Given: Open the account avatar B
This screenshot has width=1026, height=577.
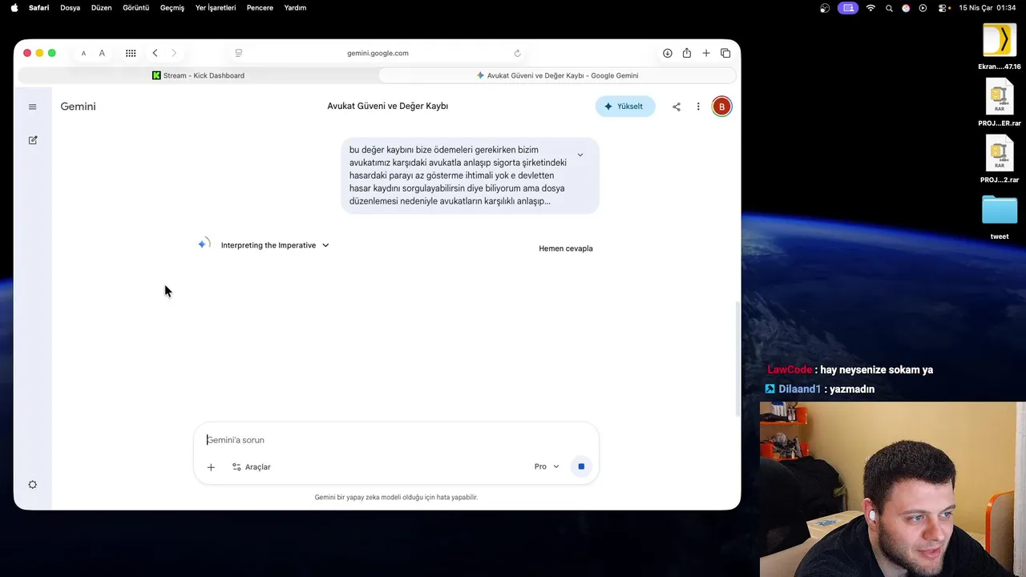Looking at the screenshot, I should click(x=721, y=107).
